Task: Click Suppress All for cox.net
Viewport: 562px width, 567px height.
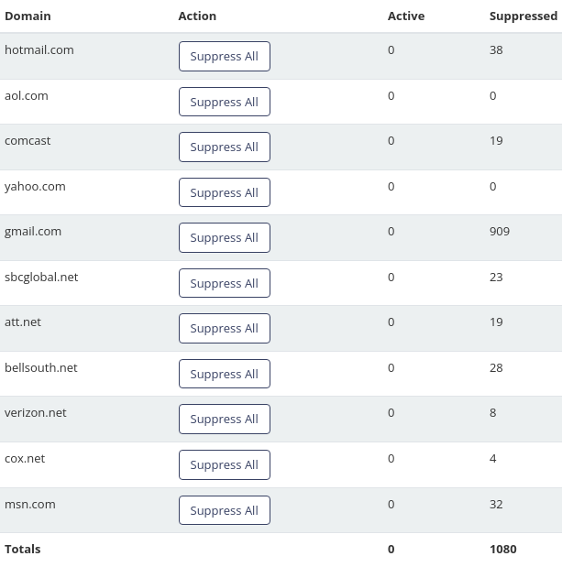Action: (x=225, y=464)
